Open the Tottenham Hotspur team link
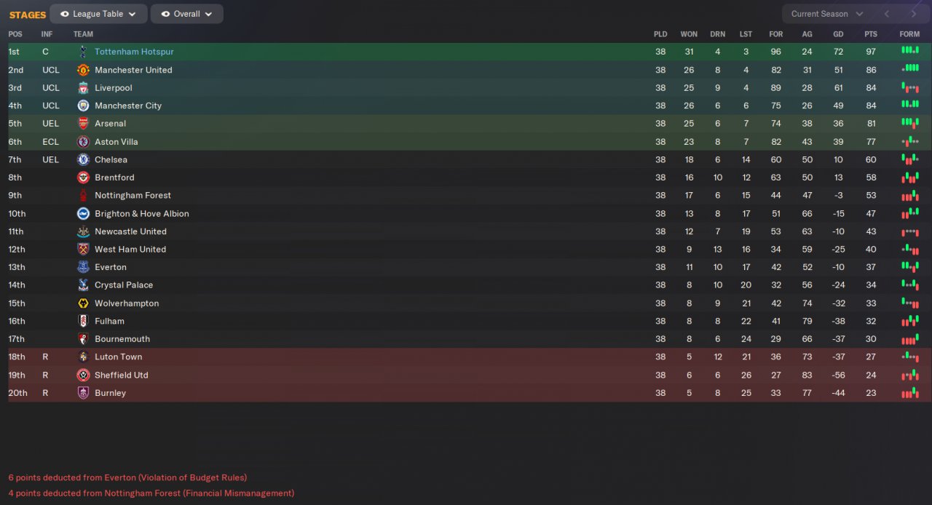This screenshot has height=505, width=932. [134, 52]
